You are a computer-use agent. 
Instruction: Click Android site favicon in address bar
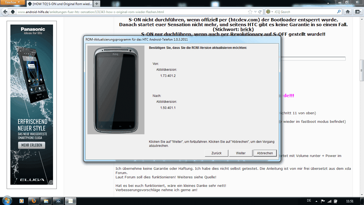13,12
